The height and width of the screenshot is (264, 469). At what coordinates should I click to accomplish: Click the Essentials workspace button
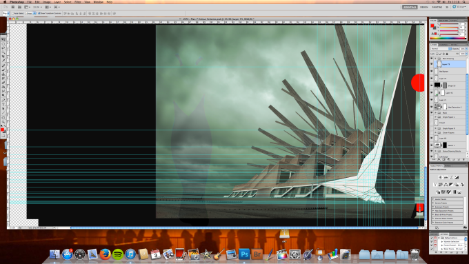[x=410, y=7]
